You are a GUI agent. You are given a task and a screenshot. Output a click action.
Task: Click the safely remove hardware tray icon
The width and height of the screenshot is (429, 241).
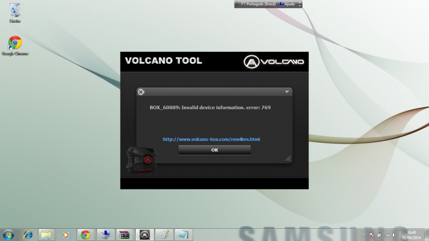point(379,235)
